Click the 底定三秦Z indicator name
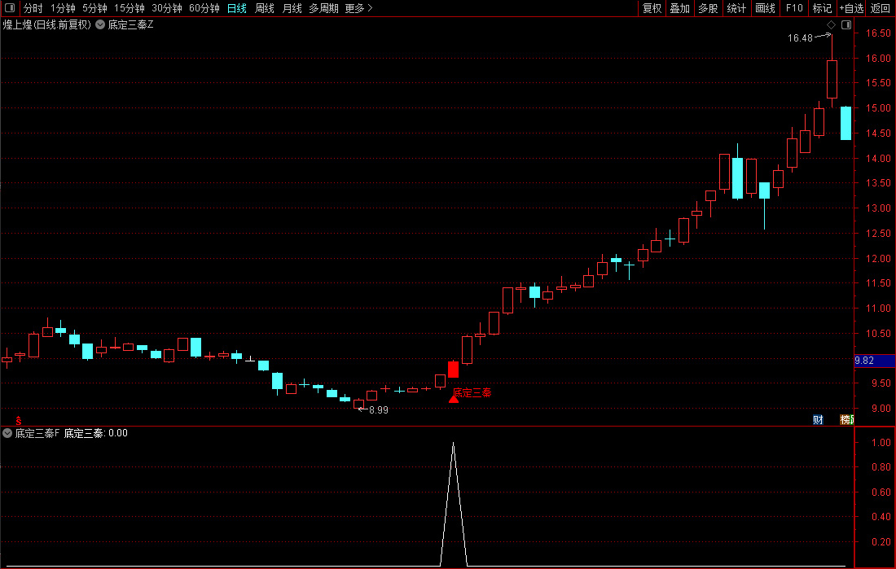 point(131,24)
